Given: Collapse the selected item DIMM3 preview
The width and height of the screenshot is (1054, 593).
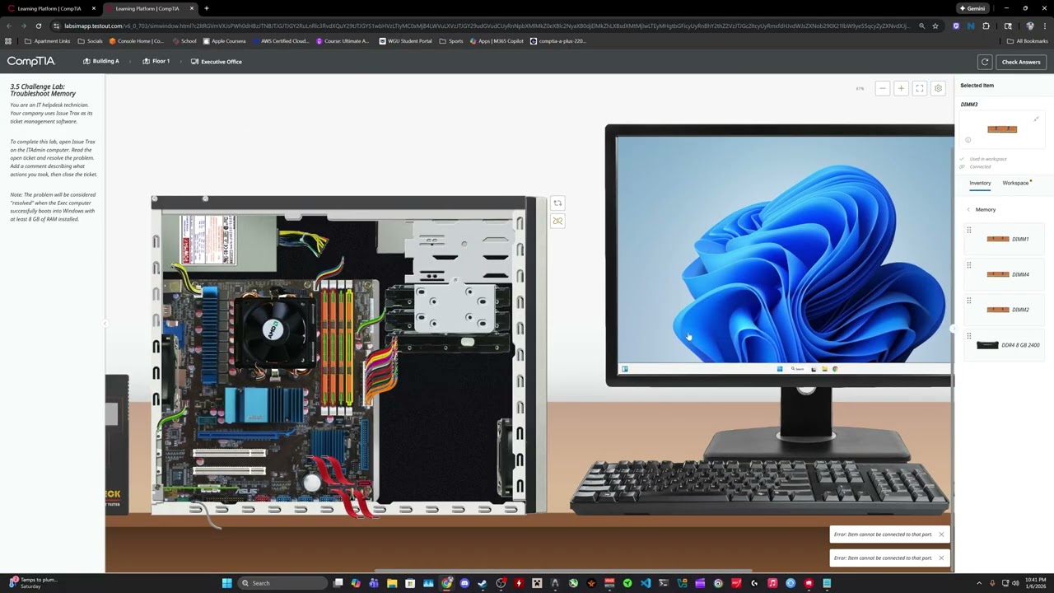Looking at the screenshot, I should 1036,119.
